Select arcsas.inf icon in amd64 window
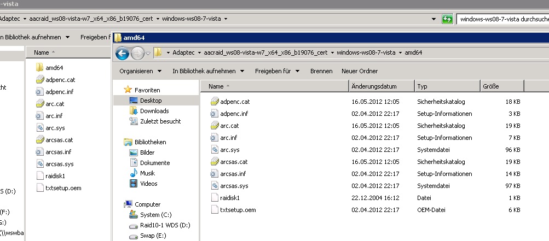Image resolution: width=549 pixels, height=241 pixels. pos(215,174)
